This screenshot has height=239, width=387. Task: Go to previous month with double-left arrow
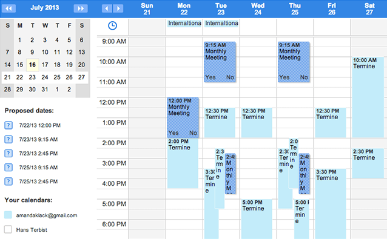[8, 8]
